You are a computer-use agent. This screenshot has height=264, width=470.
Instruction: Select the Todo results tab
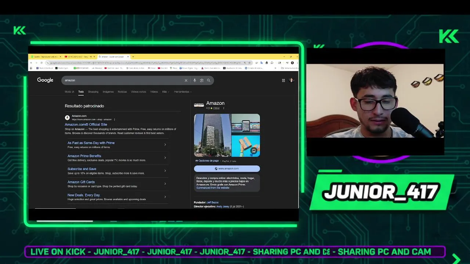[x=81, y=92]
